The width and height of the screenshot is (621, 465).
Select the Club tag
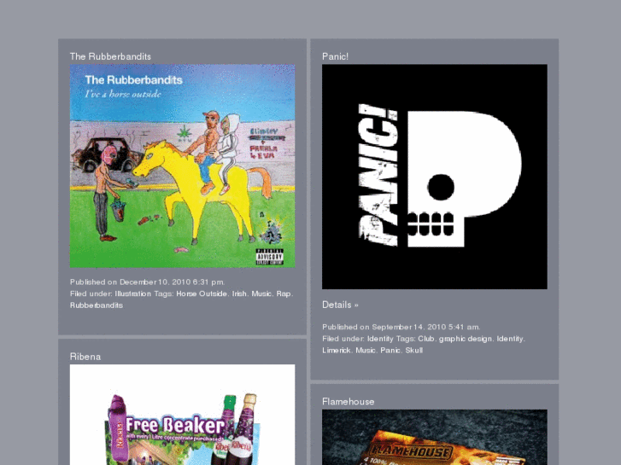[426, 339]
